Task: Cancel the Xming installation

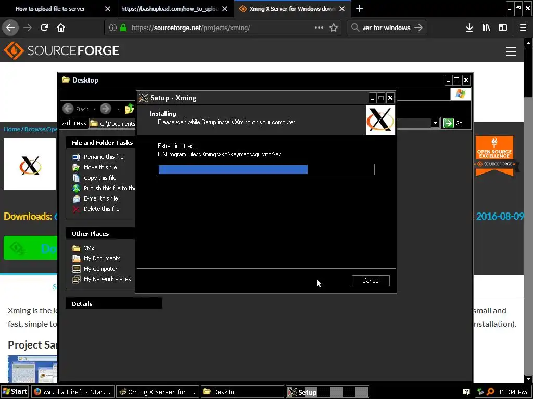Action: [371, 281]
